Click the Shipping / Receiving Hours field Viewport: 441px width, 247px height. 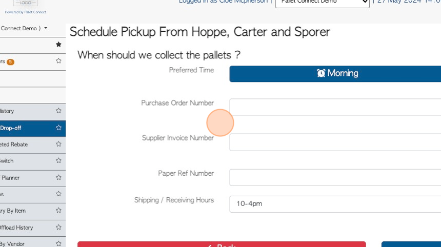point(335,204)
